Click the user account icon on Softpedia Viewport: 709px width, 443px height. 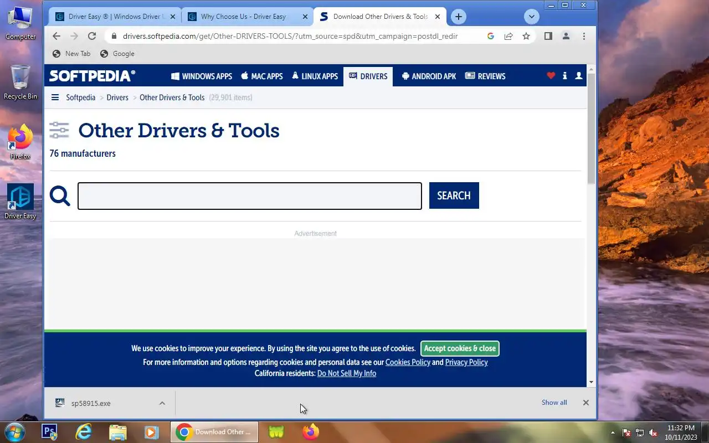coord(579,76)
